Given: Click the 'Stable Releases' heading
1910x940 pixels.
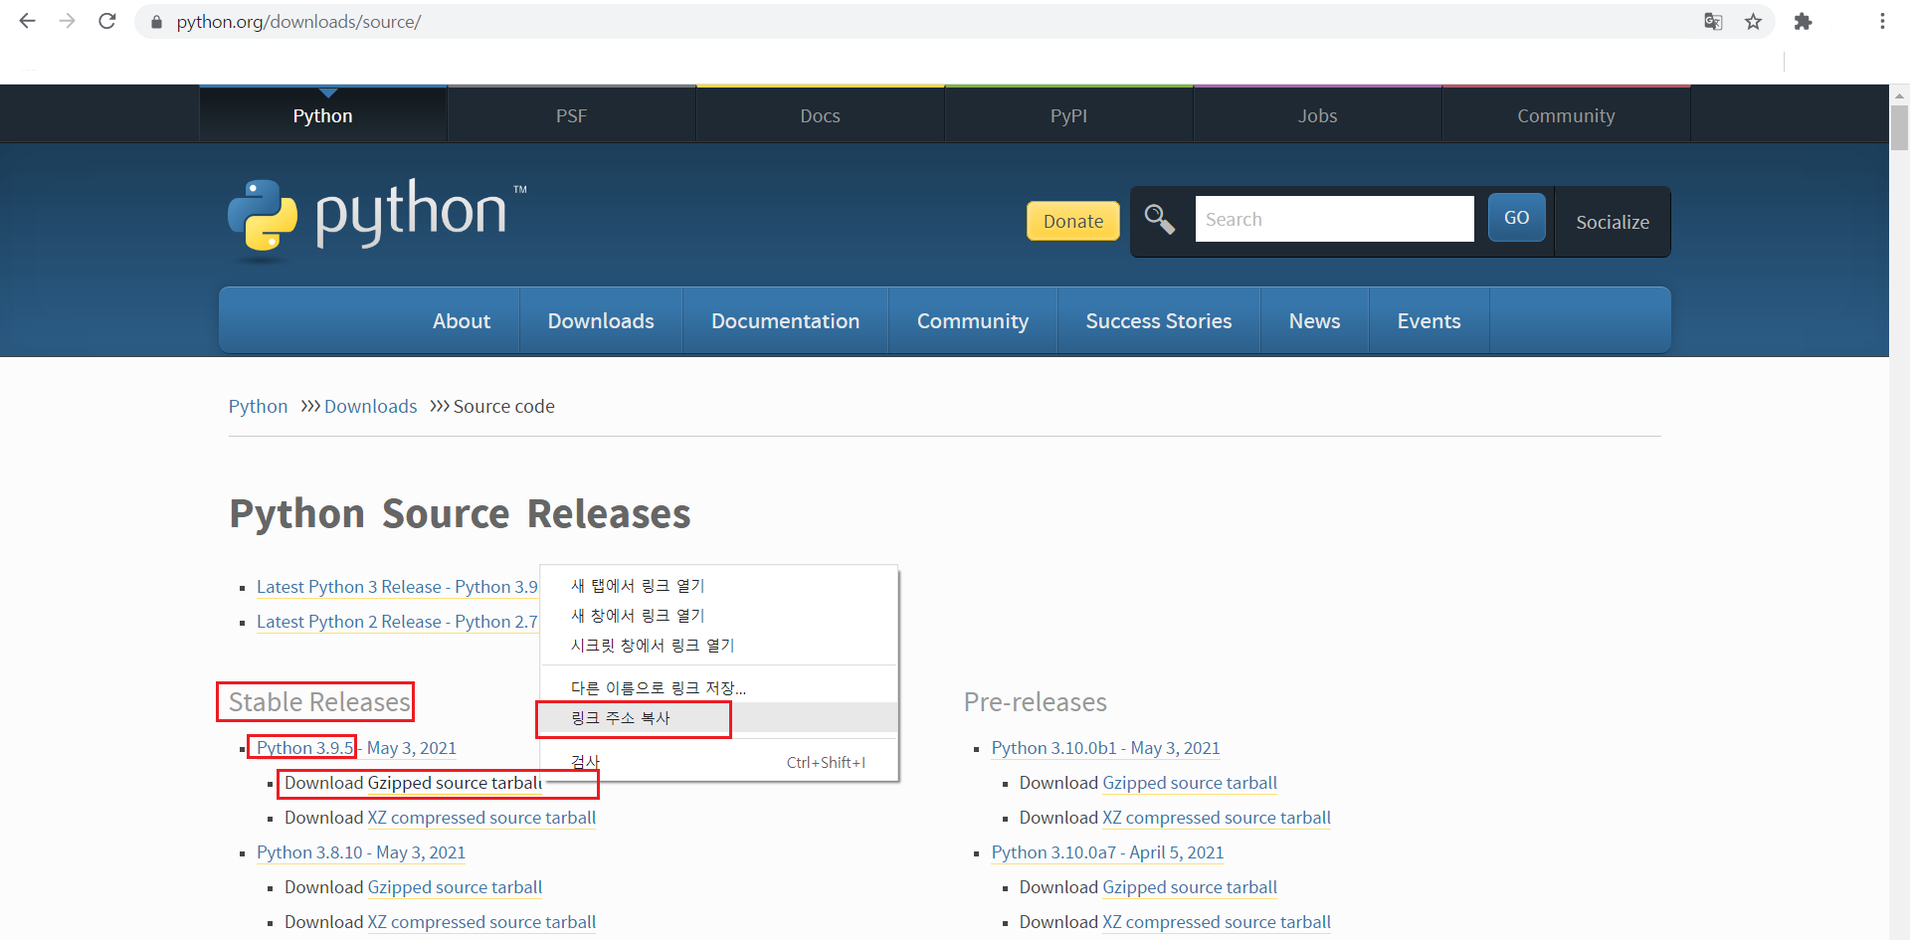Looking at the screenshot, I should [319, 702].
